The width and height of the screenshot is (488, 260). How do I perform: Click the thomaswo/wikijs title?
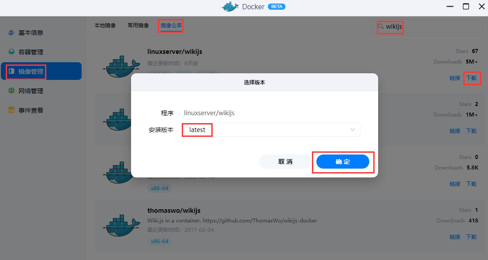tap(174, 211)
